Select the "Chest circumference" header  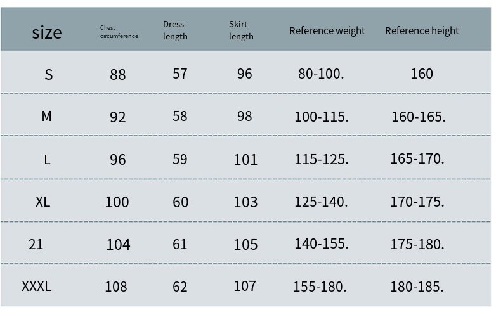[119, 32]
